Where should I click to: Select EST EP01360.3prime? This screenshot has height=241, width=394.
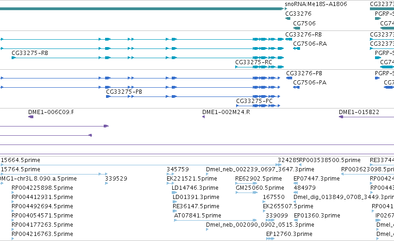click(x=317, y=216)
